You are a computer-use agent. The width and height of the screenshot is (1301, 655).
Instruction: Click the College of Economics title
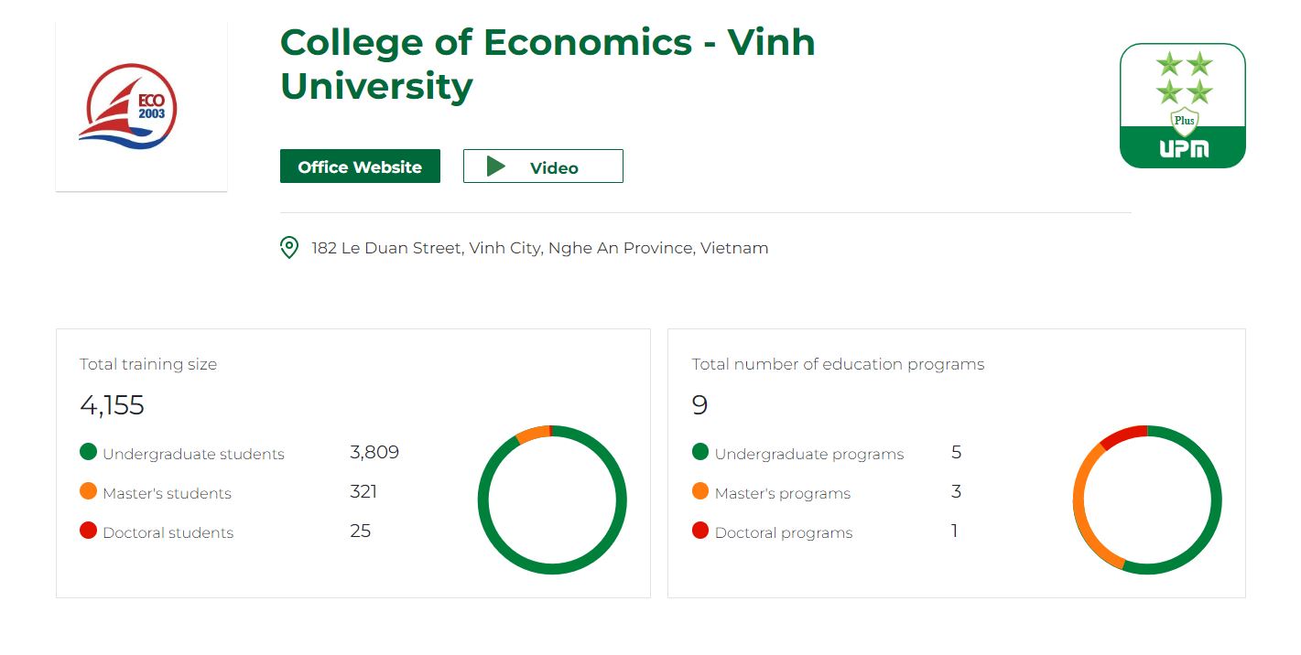pos(548,64)
